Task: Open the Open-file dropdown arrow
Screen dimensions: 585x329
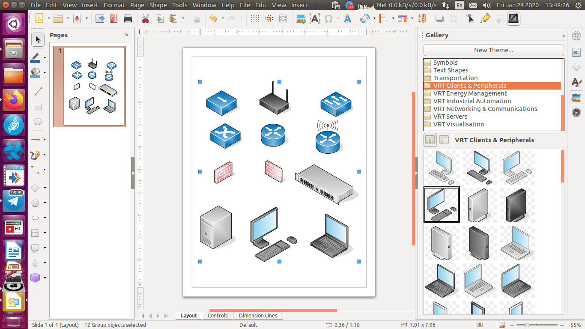Action: tap(68, 18)
